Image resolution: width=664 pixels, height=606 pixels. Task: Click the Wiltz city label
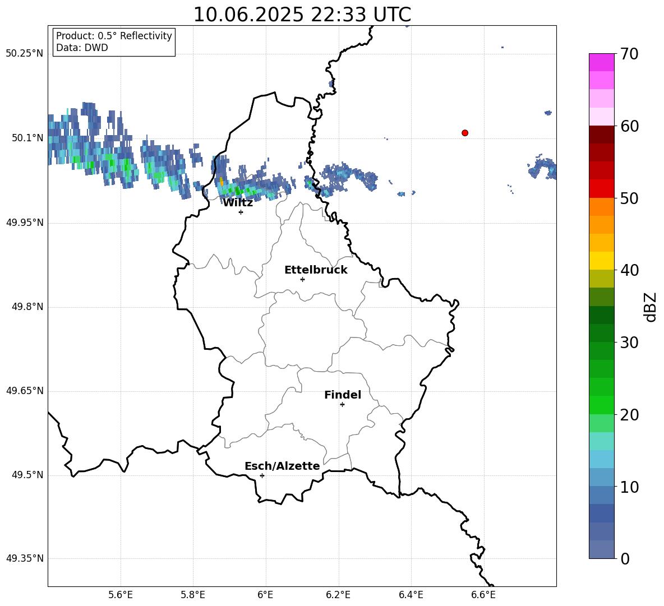click(x=238, y=203)
